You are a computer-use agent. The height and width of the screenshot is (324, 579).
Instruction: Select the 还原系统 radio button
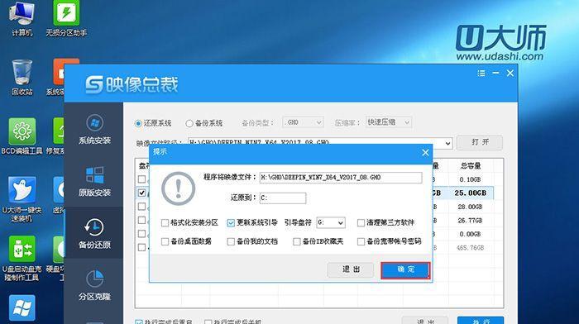[138, 123]
